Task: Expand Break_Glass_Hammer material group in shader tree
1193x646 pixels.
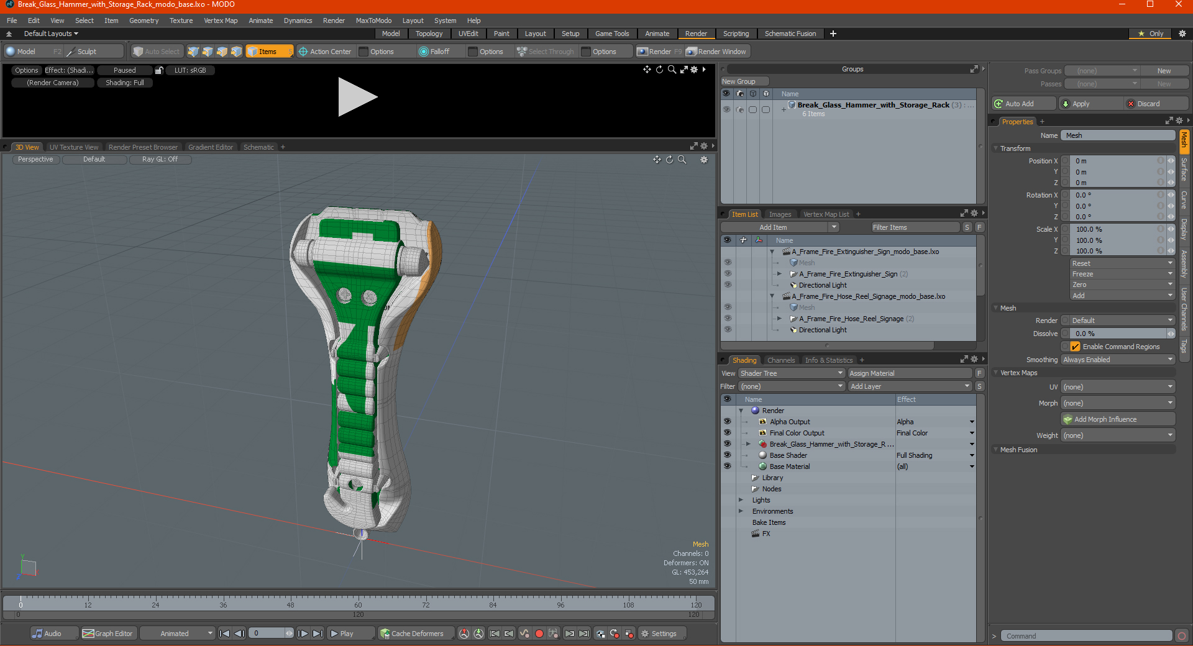Action: (748, 444)
